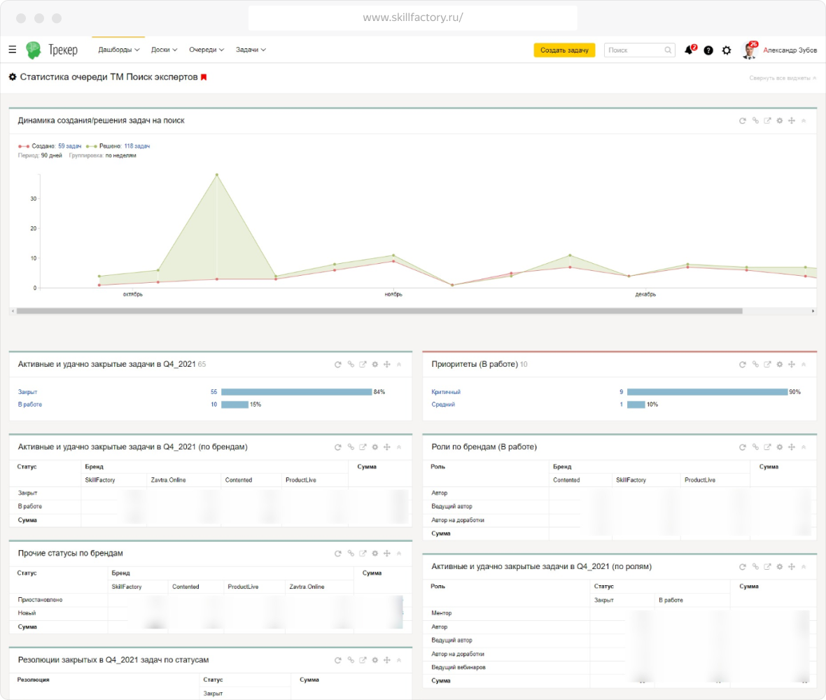
Task: Open the help question mark icon
Action: click(x=708, y=50)
